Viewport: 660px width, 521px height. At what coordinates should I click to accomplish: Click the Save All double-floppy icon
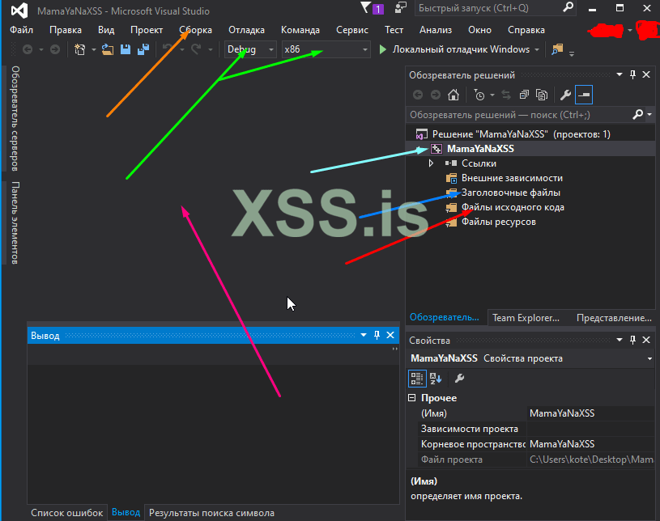click(x=143, y=49)
